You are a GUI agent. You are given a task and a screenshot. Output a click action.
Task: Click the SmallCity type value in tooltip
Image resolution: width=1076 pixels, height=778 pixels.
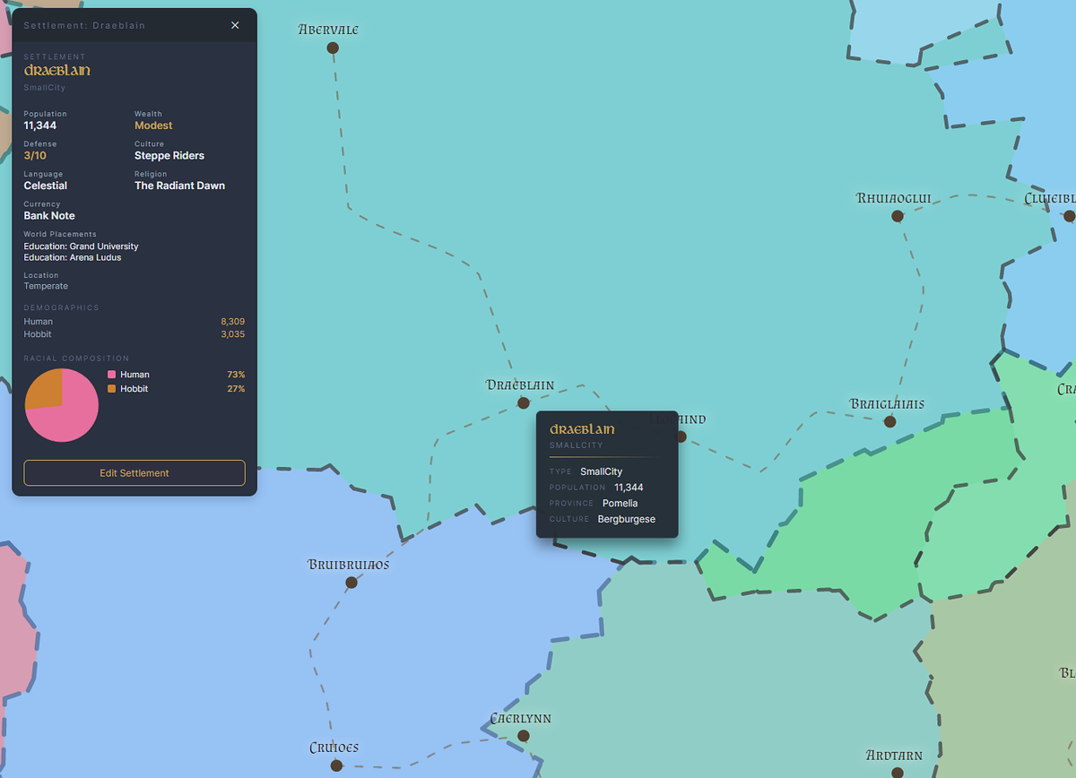[601, 471]
